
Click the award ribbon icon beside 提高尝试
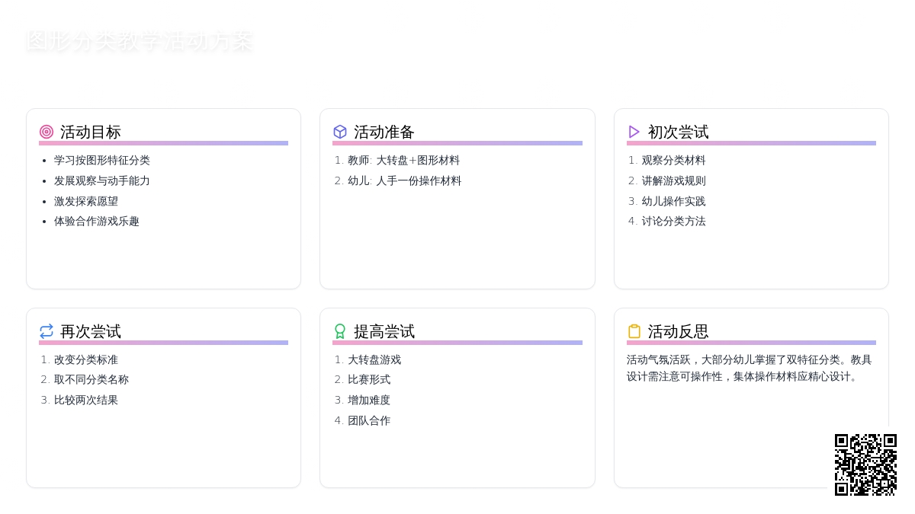(340, 331)
